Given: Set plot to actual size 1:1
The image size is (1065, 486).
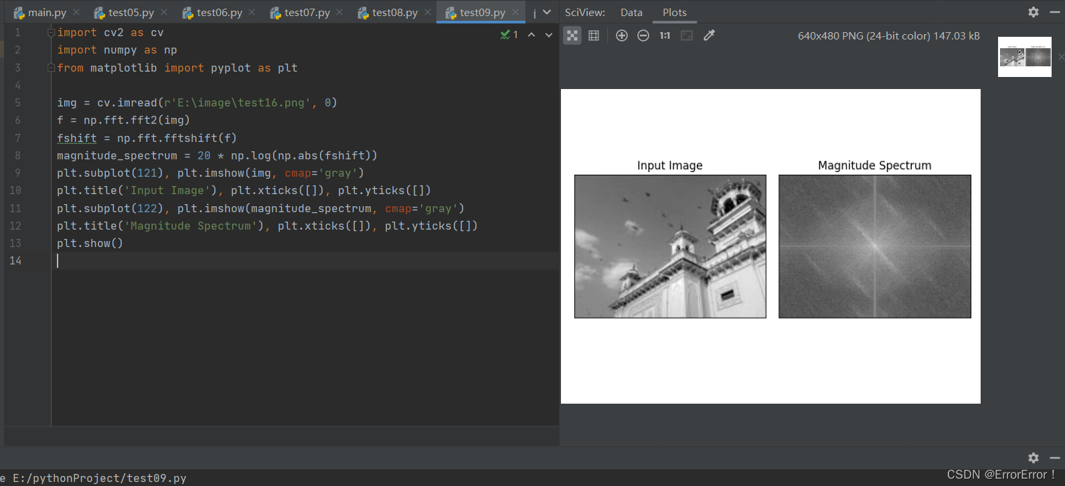Looking at the screenshot, I should 665,35.
